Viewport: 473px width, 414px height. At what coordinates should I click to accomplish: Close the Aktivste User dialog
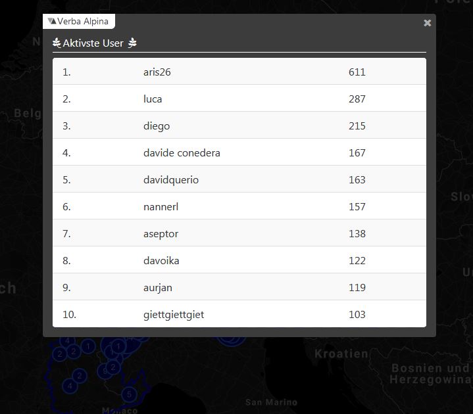pos(428,23)
